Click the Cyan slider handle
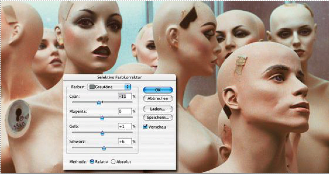This screenshot has width=329, height=174. click(x=99, y=103)
